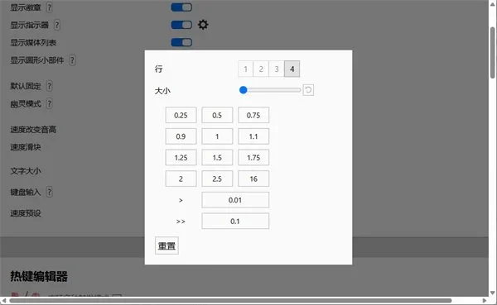Click the 0.9 speed preset field
Image resolution: width=497 pixels, height=305 pixels.
[x=181, y=136]
